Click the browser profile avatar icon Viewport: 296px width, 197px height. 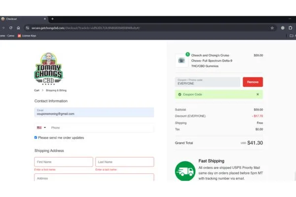click(283, 28)
